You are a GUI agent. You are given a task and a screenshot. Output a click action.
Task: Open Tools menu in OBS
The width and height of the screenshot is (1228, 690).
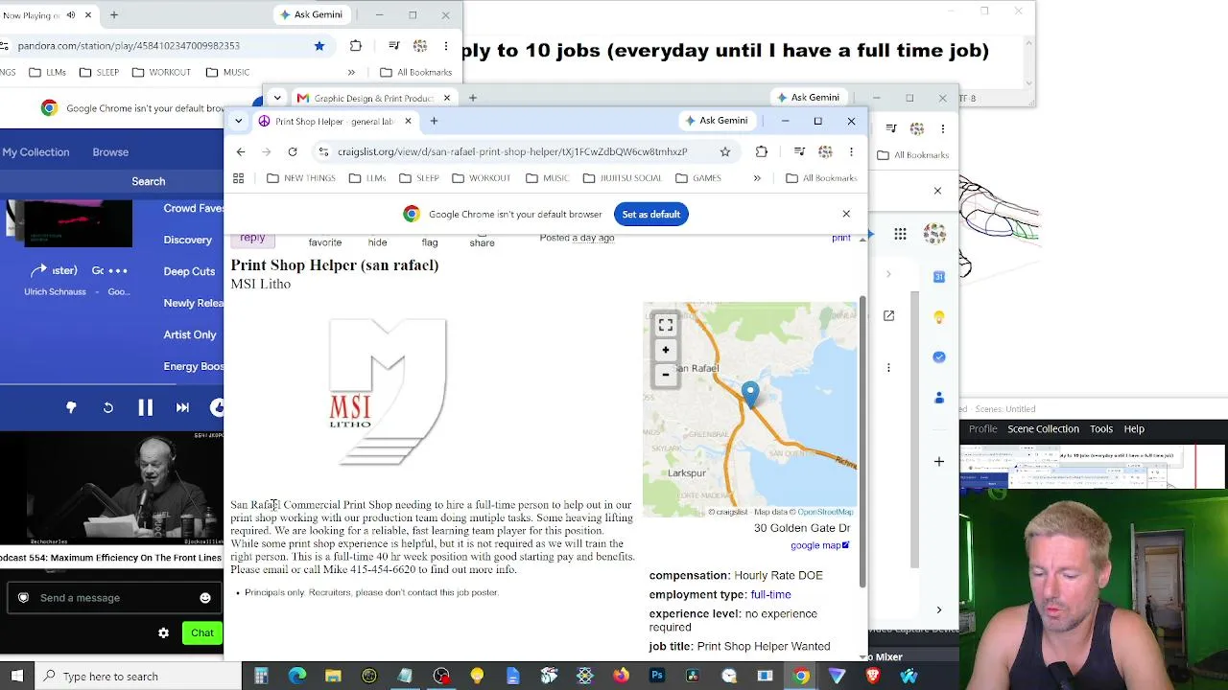click(x=1101, y=428)
